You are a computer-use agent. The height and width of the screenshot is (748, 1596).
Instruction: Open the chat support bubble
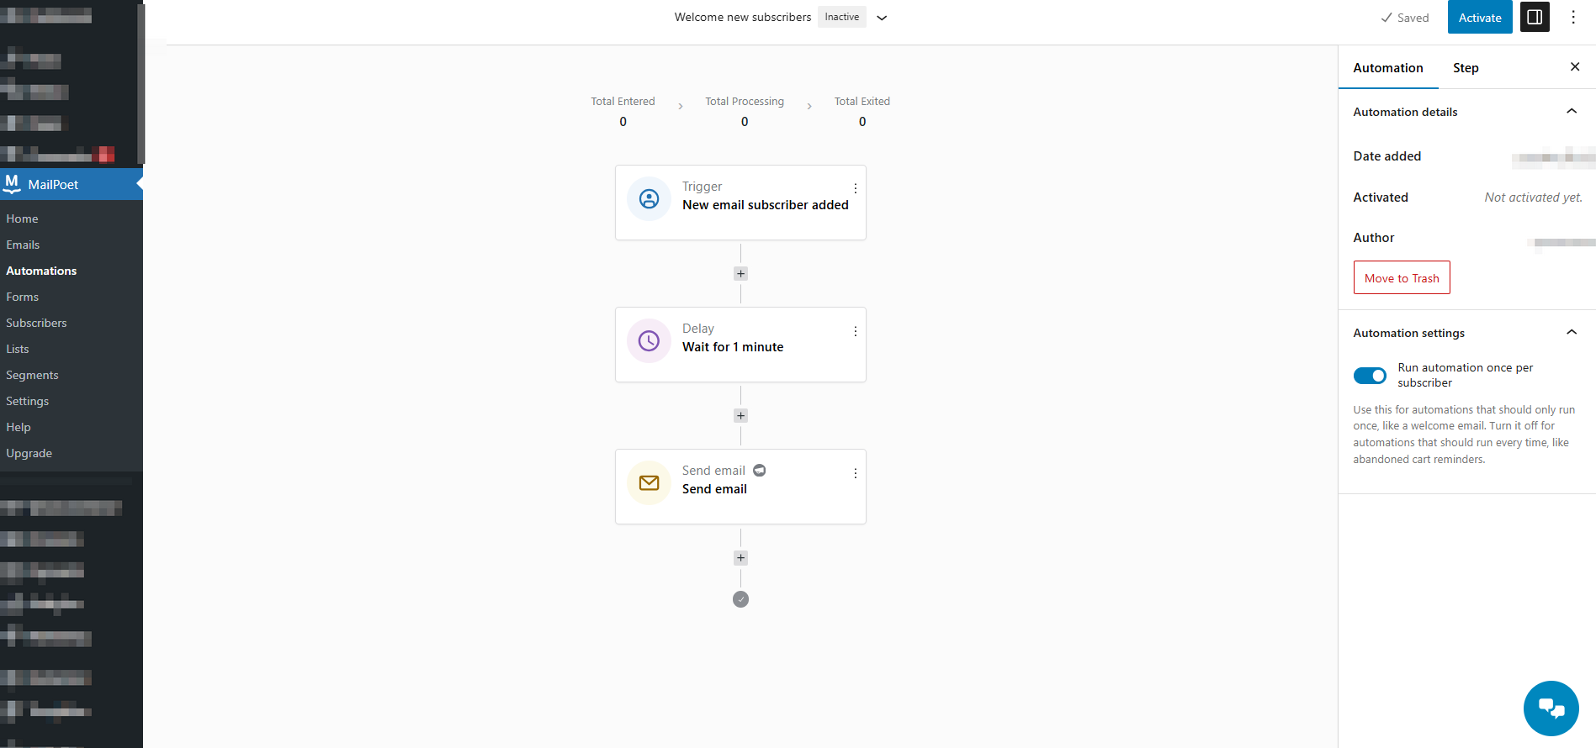(x=1551, y=708)
